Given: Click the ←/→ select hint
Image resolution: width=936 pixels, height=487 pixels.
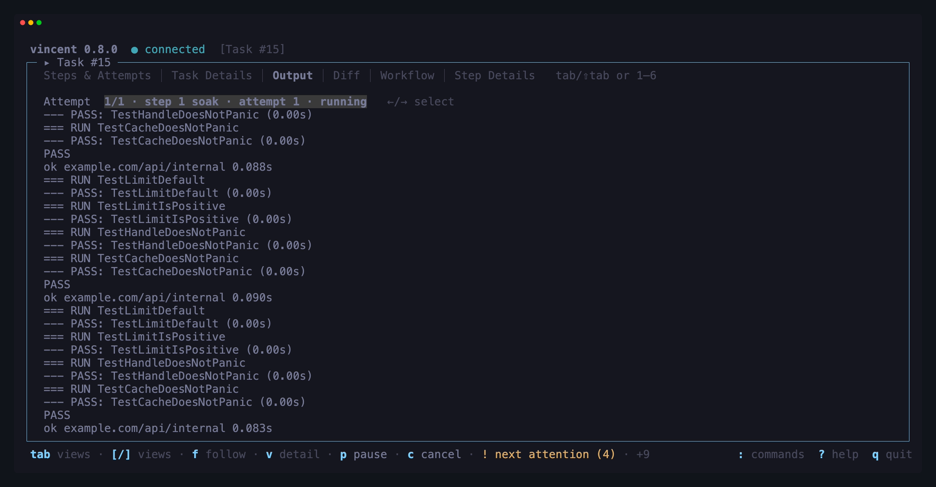Looking at the screenshot, I should [x=420, y=102].
